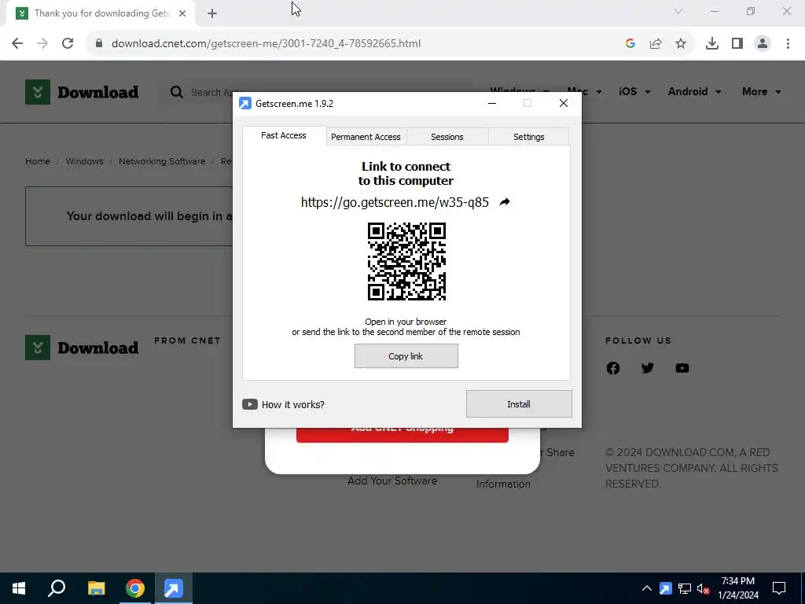Expand the More dropdown menu
The height and width of the screenshot is (604, 805).
point(761,91)
